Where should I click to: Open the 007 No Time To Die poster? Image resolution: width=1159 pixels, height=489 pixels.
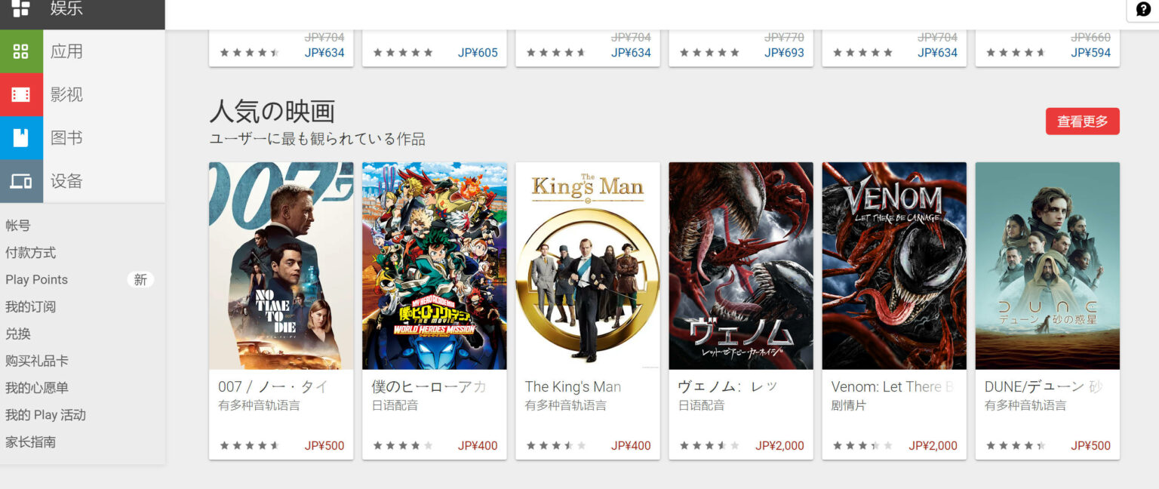[281, 266]
